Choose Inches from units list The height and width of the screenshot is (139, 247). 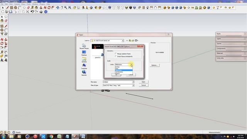point(123,67)
